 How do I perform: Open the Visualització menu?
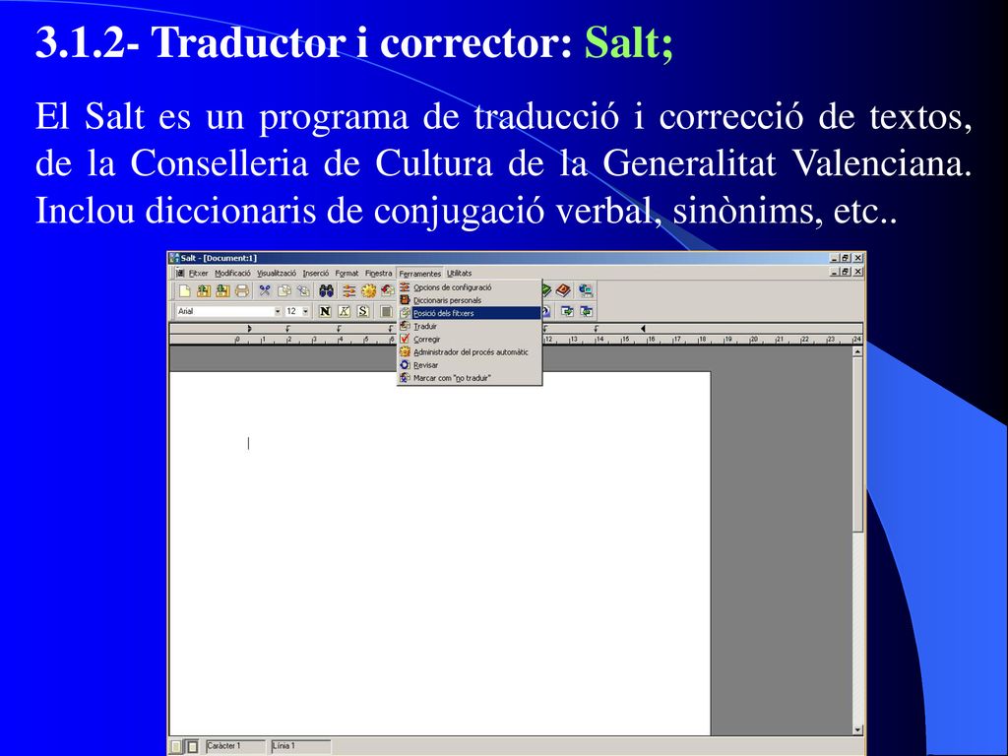coord(277,274)
